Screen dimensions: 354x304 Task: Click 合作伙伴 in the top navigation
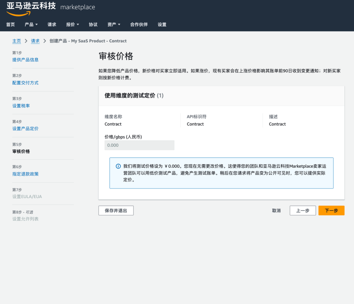[x=139, y=24]
